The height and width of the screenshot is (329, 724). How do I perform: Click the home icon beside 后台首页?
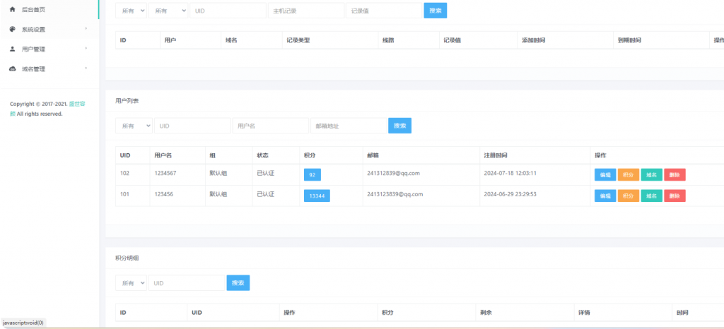(13, 10)
